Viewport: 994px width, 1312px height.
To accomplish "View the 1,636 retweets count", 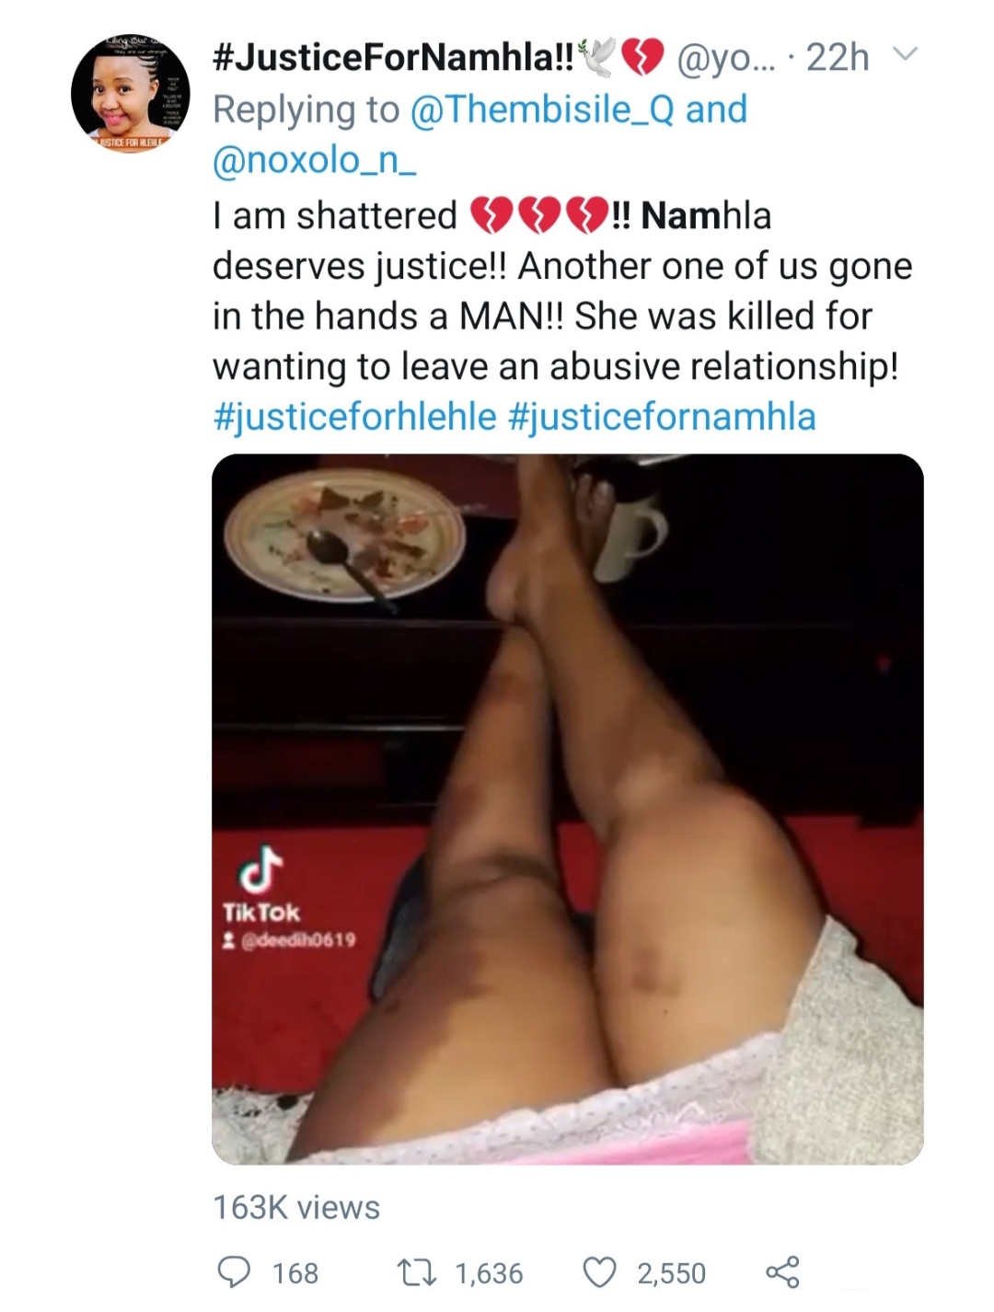I will [x=490, y=1273].
